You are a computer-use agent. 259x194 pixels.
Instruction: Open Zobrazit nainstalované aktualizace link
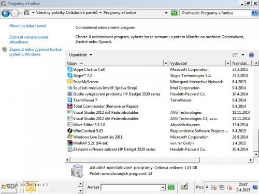click(x=28, y=39)
